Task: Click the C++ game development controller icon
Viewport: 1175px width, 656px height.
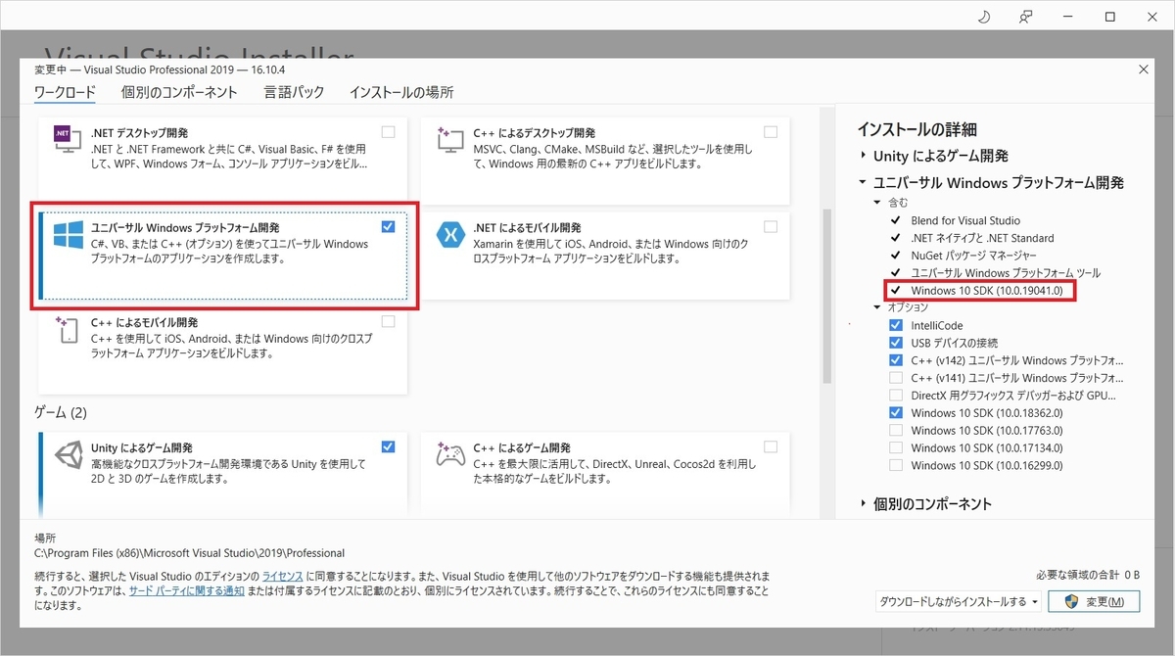Action: click(x=451, y=455)
